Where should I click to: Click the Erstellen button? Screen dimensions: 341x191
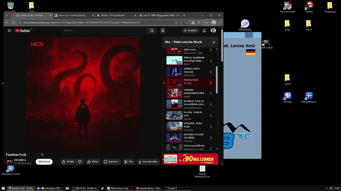click(190, 31)
